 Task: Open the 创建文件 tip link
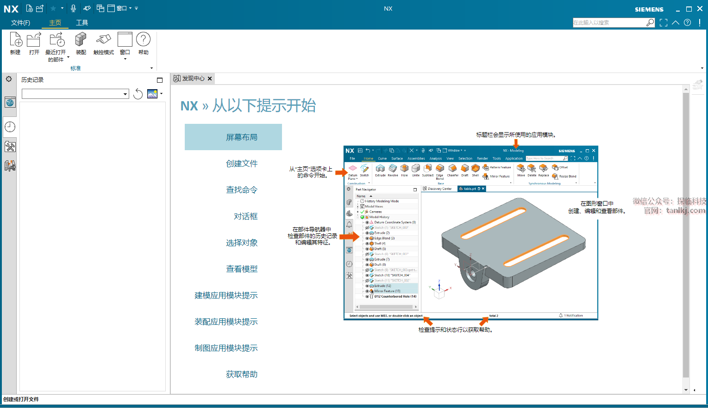pos(242,164)
